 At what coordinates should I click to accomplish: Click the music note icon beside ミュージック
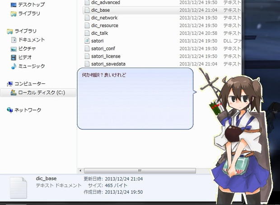pos(14,66)
